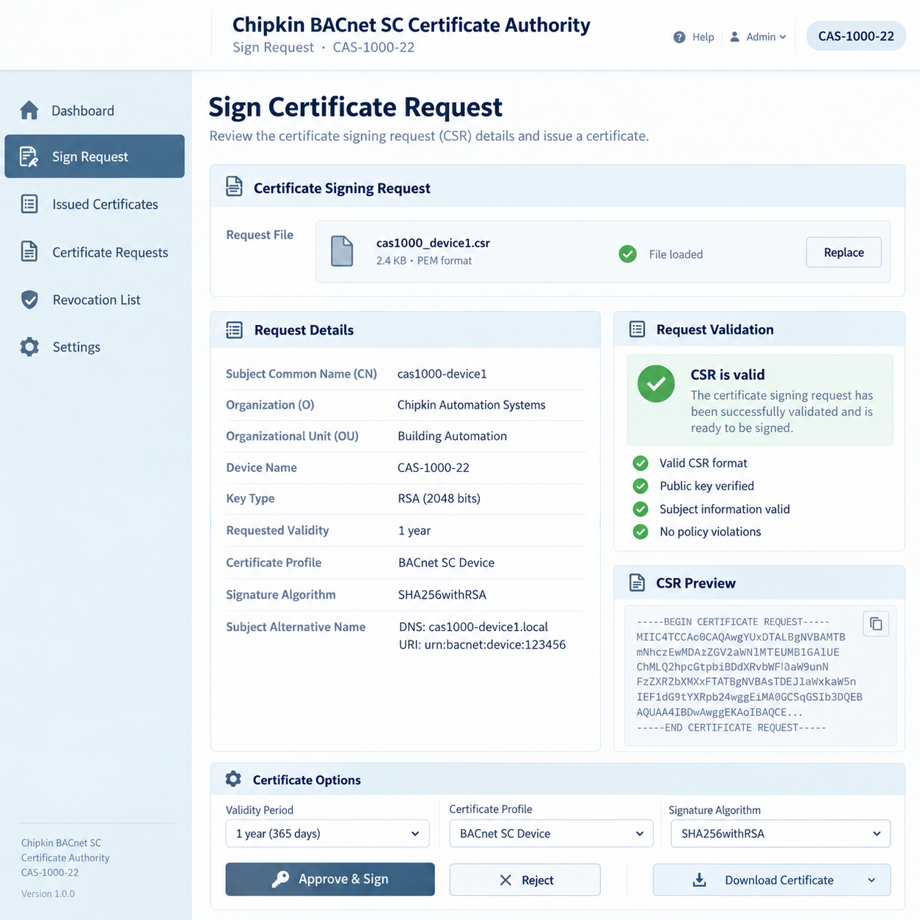920x920 pixels.
Task: Click the green File loaded check icon
Action: coord(627,254)
